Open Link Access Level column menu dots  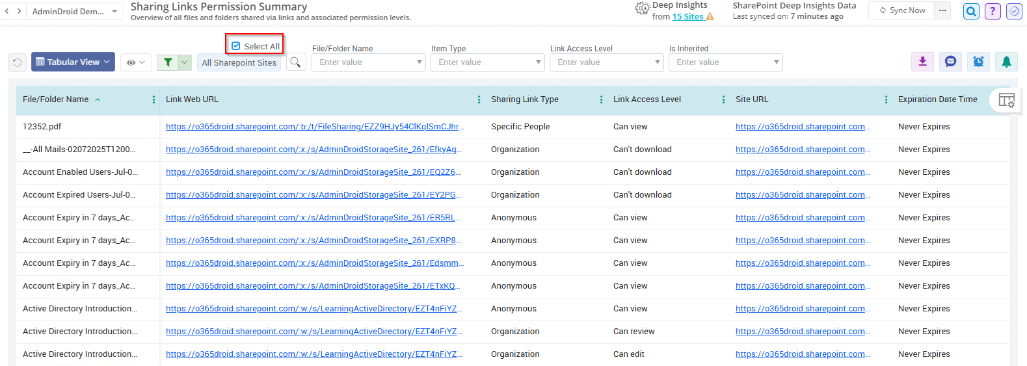coord(723,99)
